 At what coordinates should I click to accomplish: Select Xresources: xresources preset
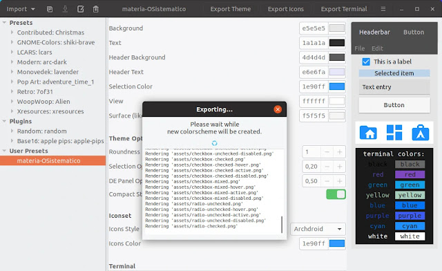click(50, 111)
